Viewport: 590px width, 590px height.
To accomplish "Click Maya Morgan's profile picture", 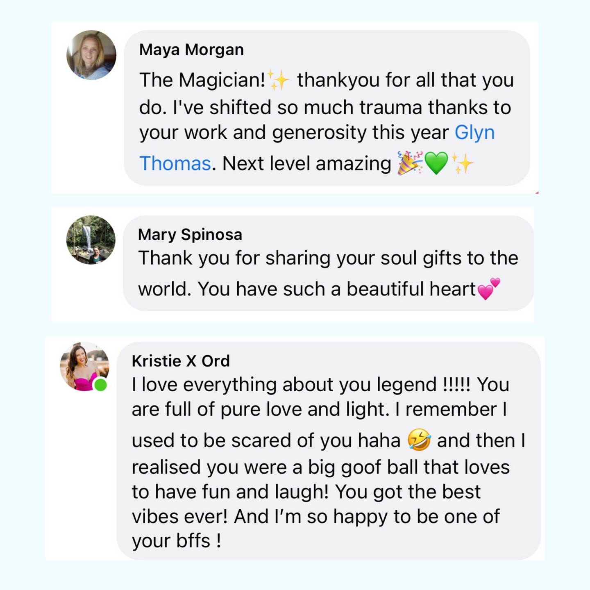I will tap(91, 55).
